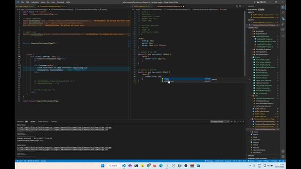Image resolution: width=301 pixels, height=169 pixels.
Task: Toggle the primary side bar layout
Action: (255, 2)
